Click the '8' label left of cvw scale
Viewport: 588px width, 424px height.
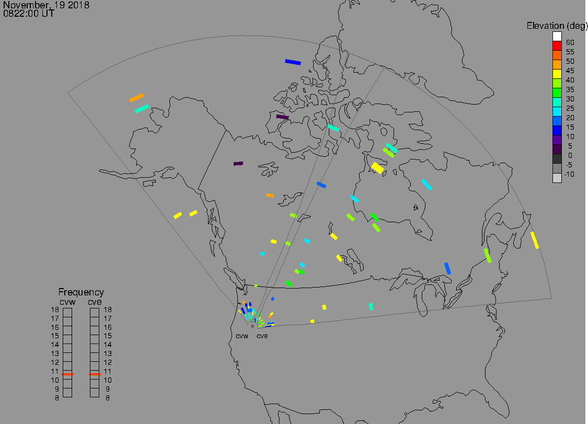pos(57,398)
